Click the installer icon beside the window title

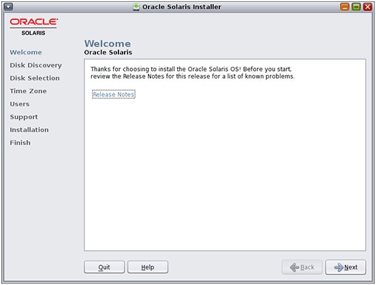[136, 7]
